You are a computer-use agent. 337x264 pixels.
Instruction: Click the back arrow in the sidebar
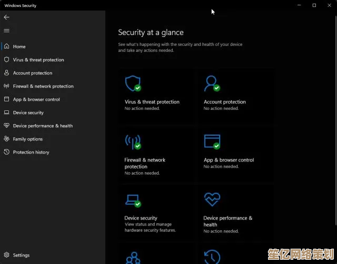pyautogui.click(x=7, y=17)
